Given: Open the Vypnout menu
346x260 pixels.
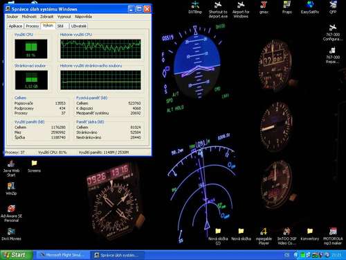Looking at the screenshot, I should click(x=64, y=17).
